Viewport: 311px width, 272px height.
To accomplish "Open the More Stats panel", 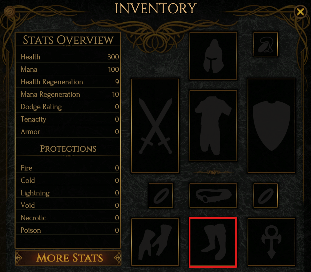I will 68,258.
